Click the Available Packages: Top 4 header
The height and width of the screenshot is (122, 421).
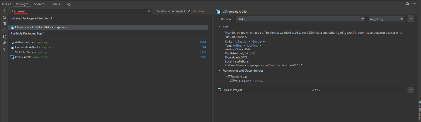pos(27,33)
